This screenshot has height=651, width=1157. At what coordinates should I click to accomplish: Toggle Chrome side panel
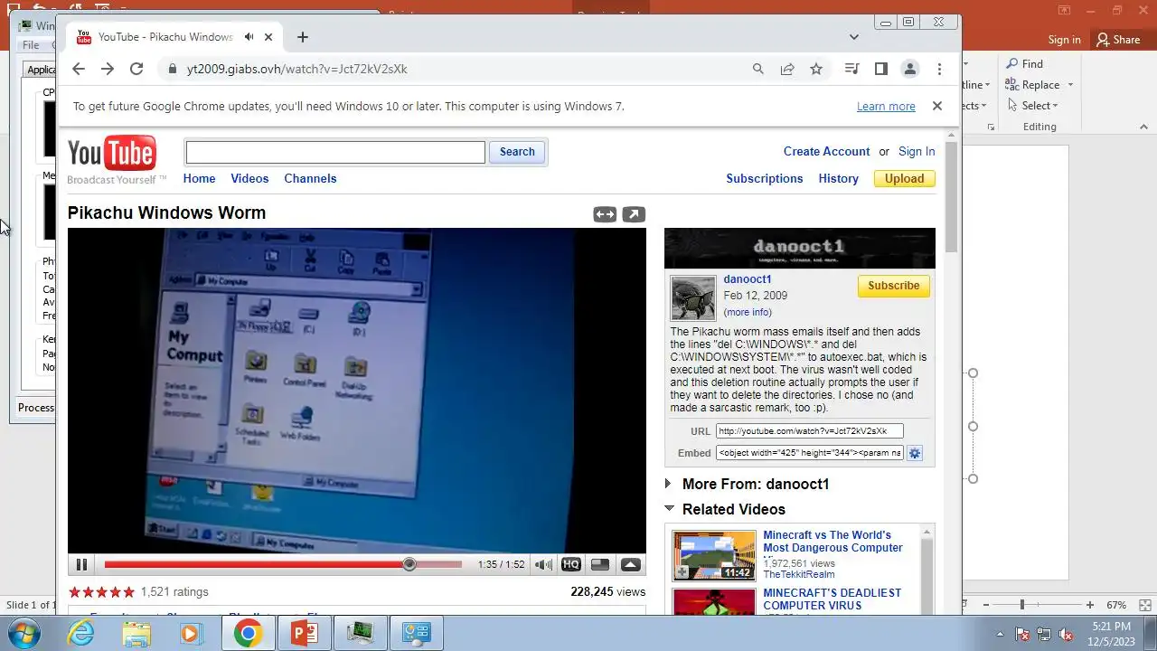(x=880, y=69)
